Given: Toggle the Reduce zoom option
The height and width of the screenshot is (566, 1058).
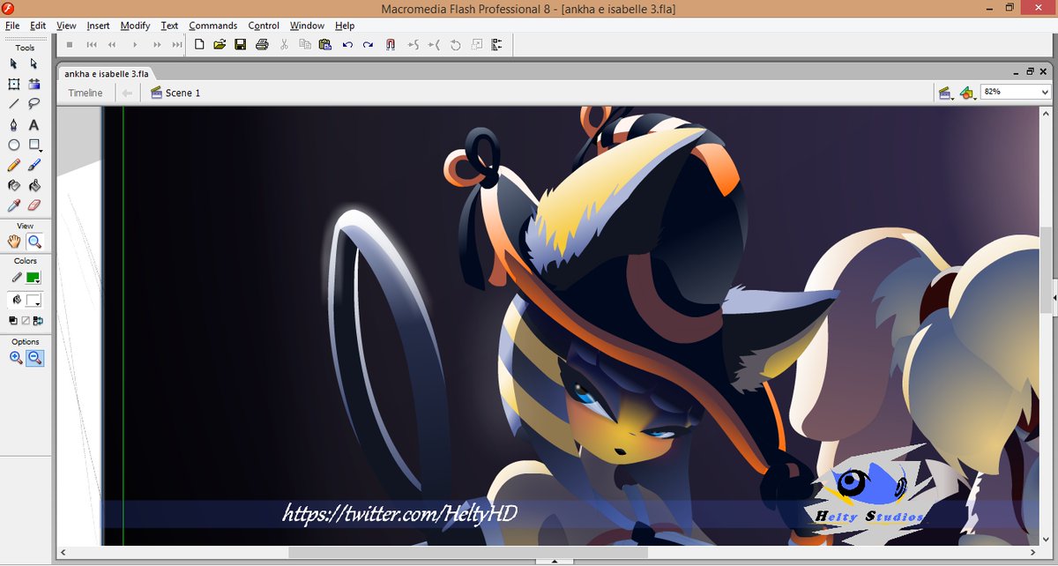Looking at the screenshot, I should (x=34, y=358).
